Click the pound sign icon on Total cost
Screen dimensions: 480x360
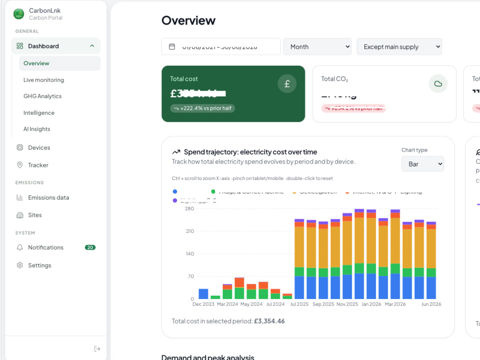287,84
